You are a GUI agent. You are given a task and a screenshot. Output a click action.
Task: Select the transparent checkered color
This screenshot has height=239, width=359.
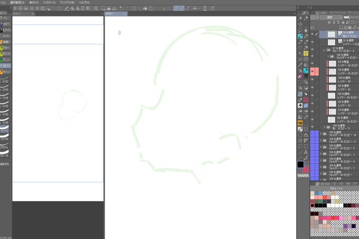coord(303,176)
